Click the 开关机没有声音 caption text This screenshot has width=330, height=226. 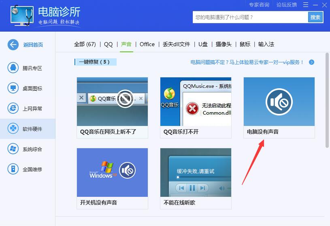(98, 203)
